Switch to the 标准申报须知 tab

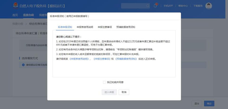(x=65, y=27)
